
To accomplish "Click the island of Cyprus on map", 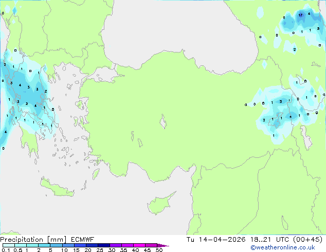I will tap(159, 205).
